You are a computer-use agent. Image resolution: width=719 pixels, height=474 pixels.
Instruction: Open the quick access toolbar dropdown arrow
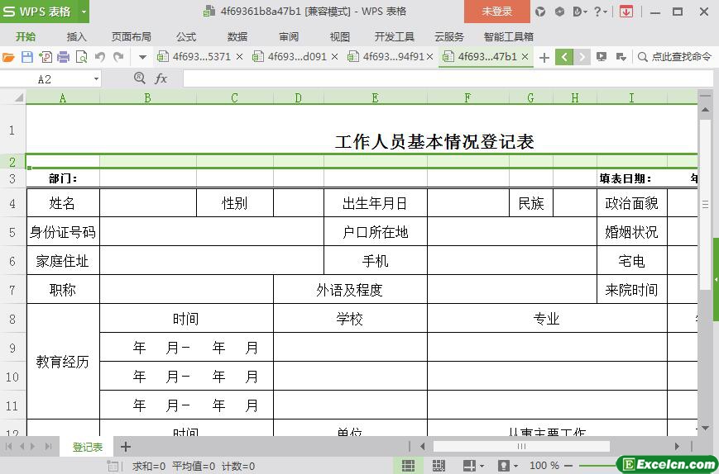coord(142,57)
